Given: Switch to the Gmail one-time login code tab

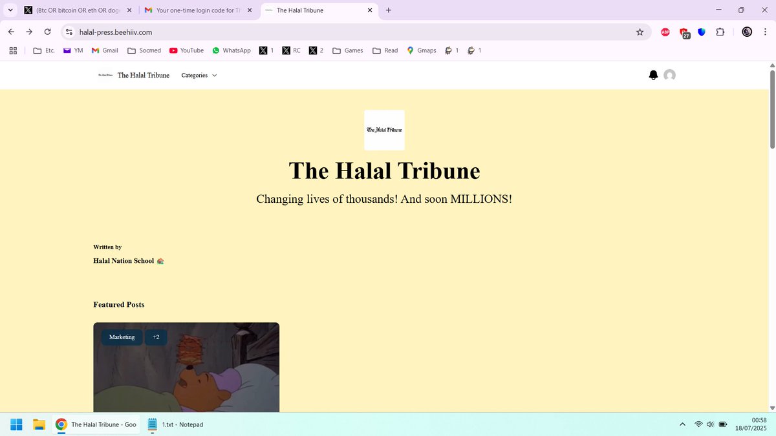Looking at the screenshot, I should pos(199,10).
